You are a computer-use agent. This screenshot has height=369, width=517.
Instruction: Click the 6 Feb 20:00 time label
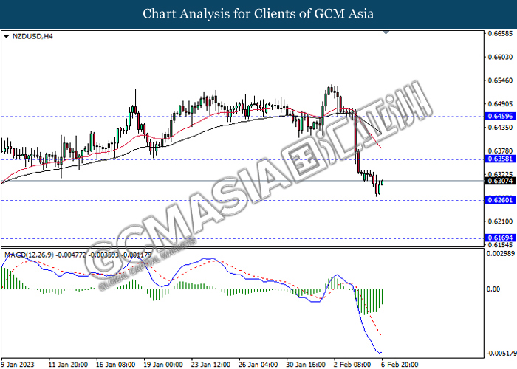click(400, 365)
